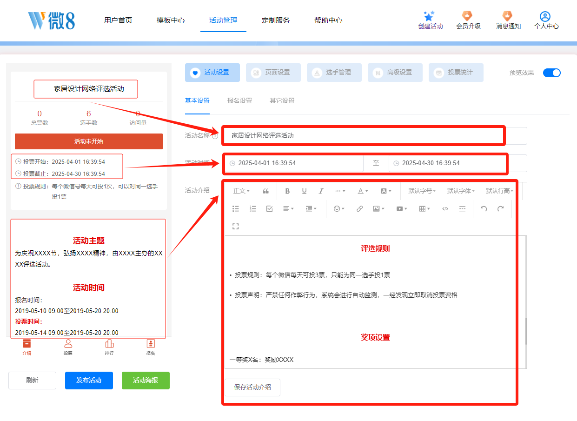
Task: Redo the last edit
Action: point(500,209)
